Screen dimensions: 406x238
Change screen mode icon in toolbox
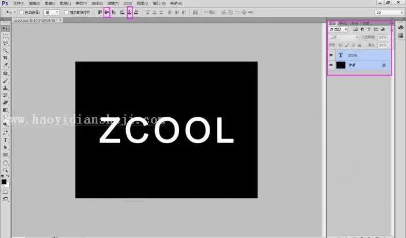pos(5,199)
